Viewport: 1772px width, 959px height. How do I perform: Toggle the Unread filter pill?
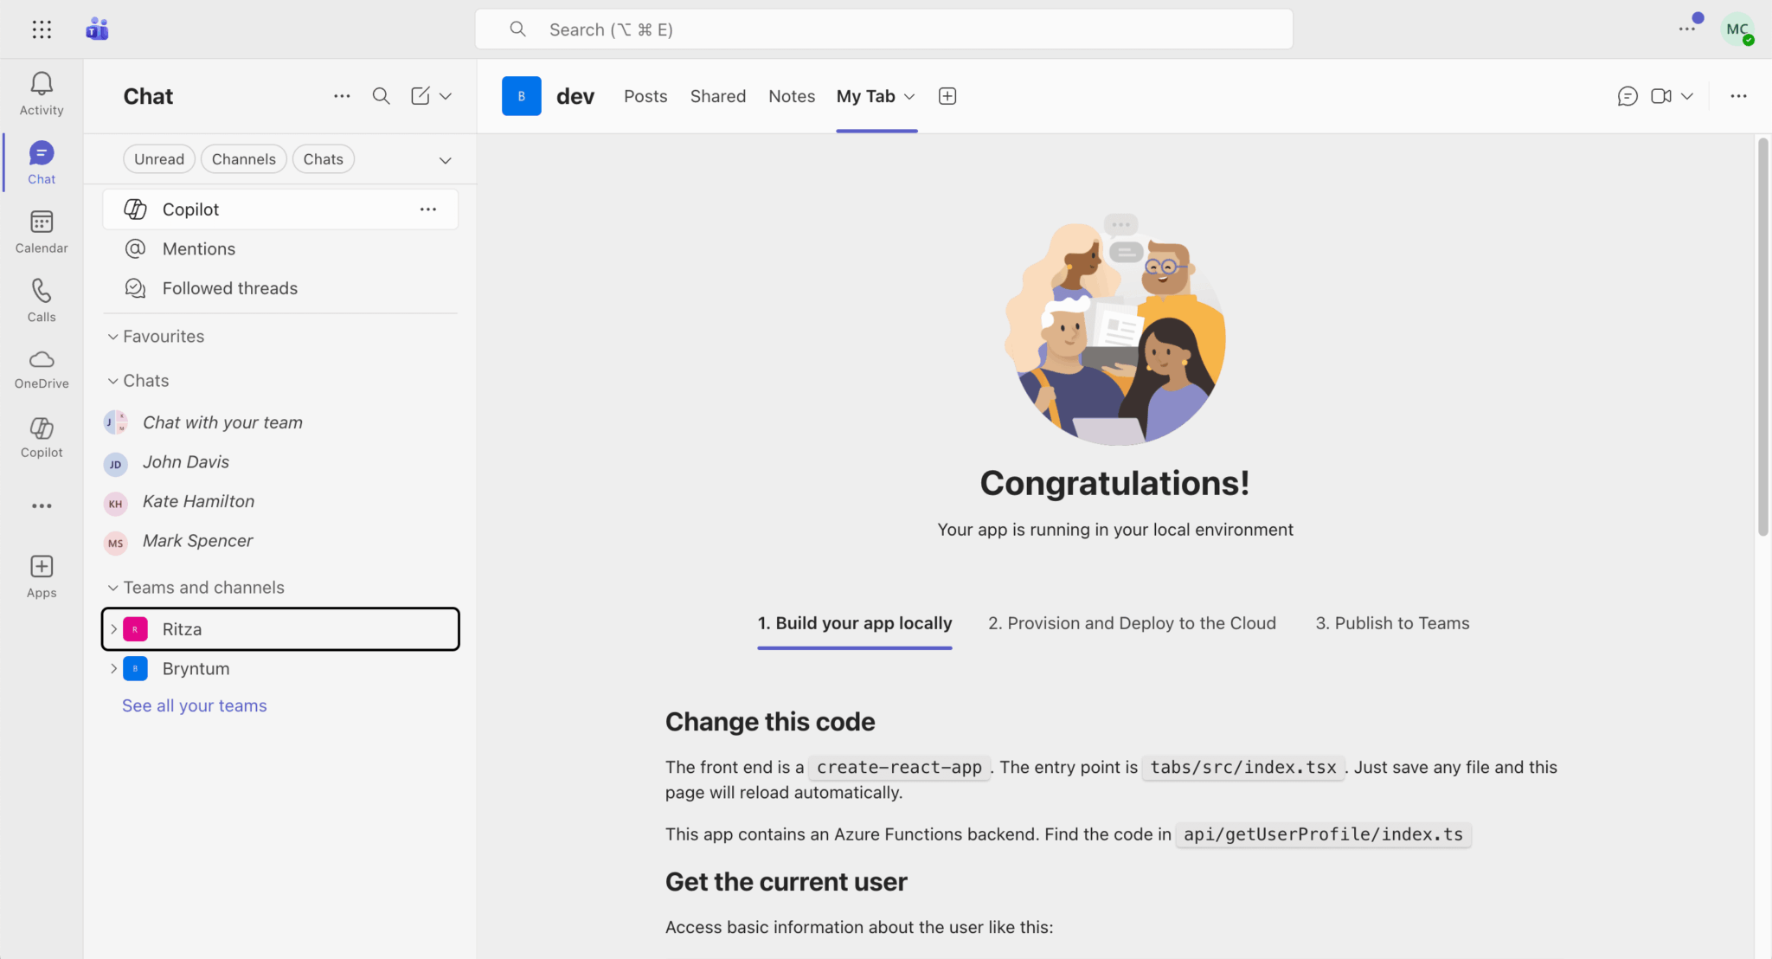point(159,159)
